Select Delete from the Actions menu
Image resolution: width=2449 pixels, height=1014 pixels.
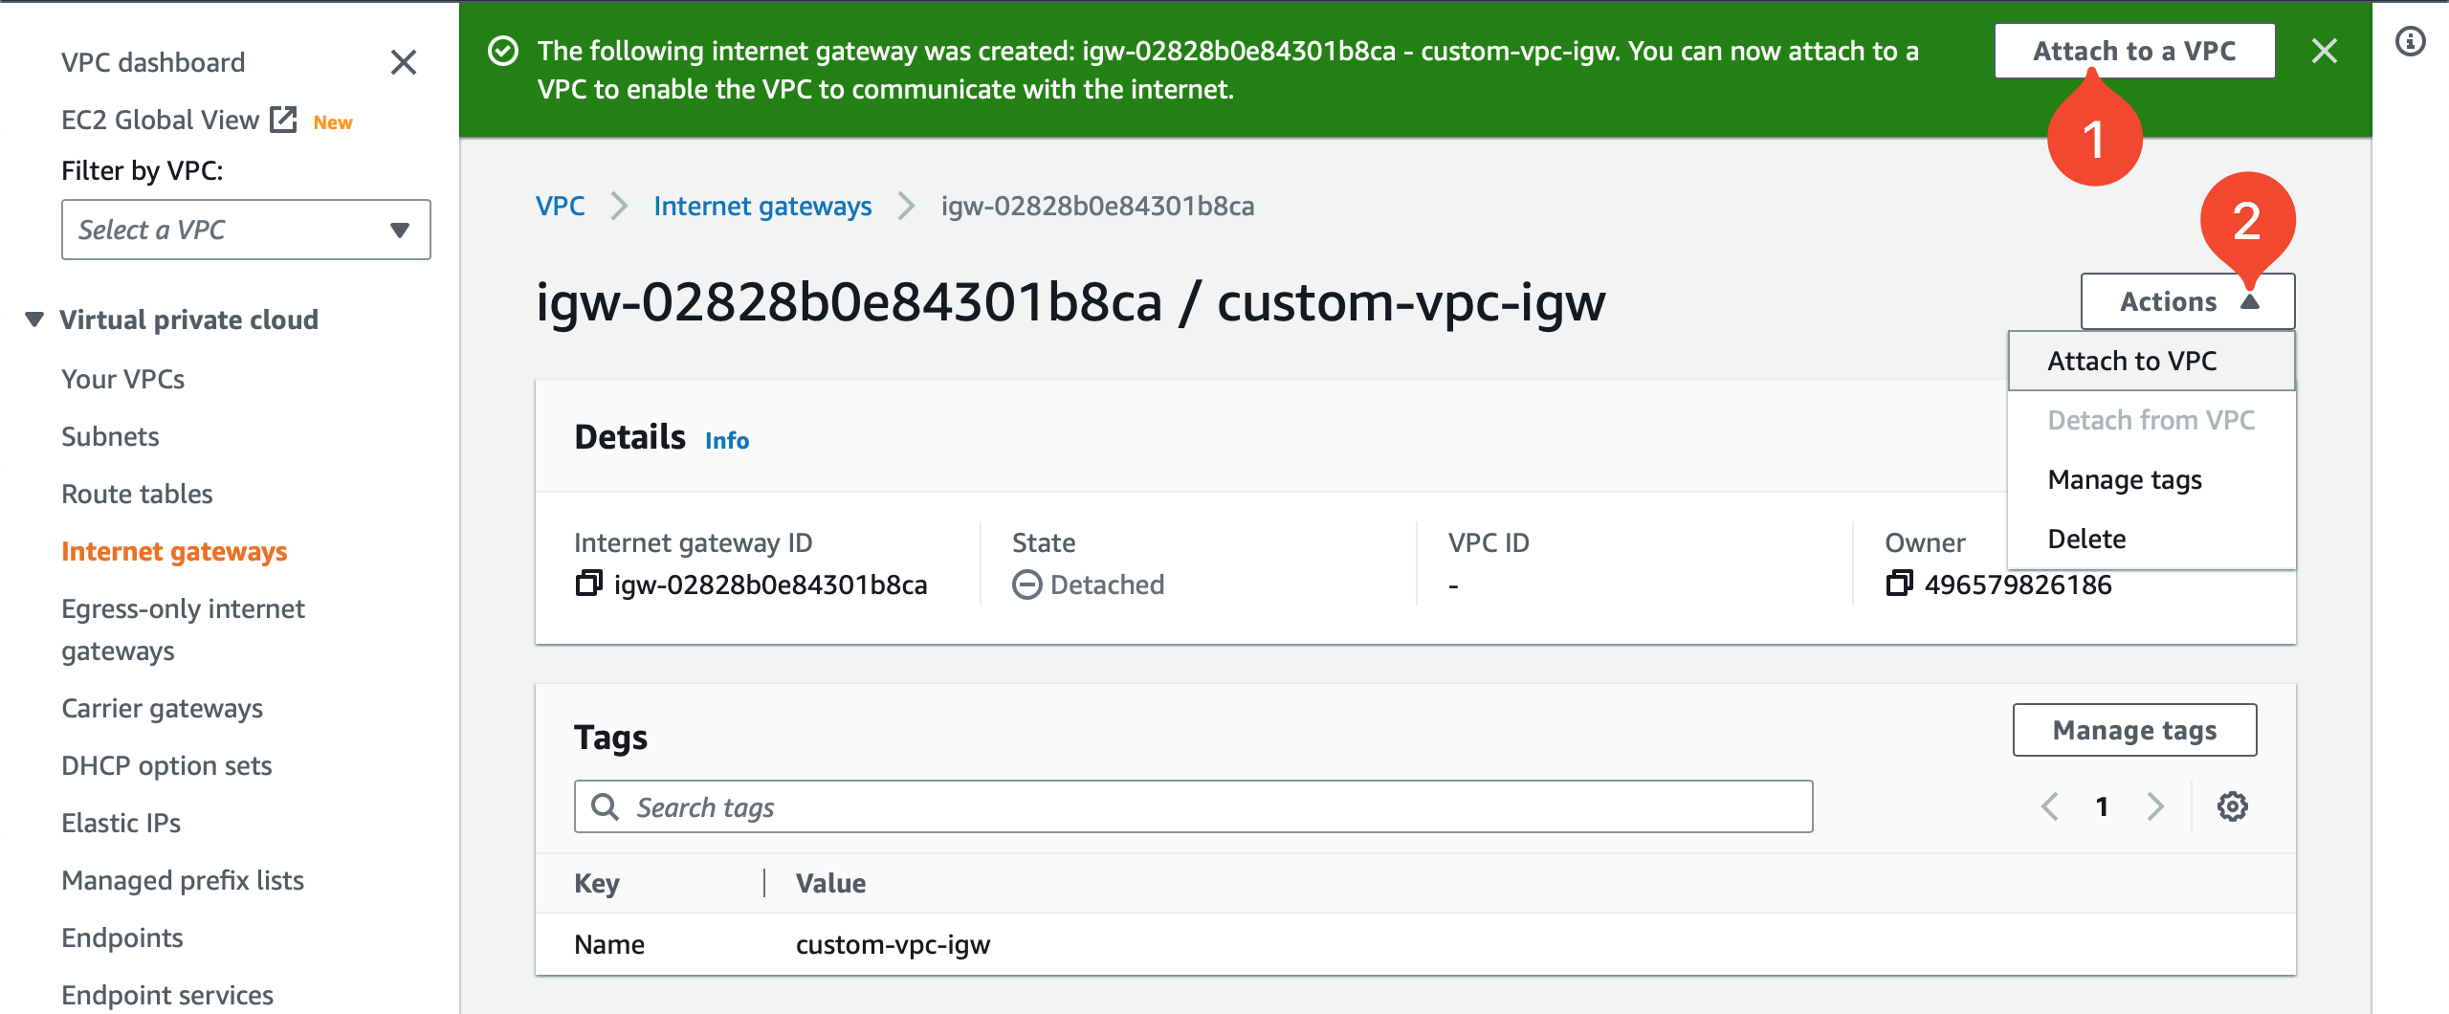coord(2087,538)
